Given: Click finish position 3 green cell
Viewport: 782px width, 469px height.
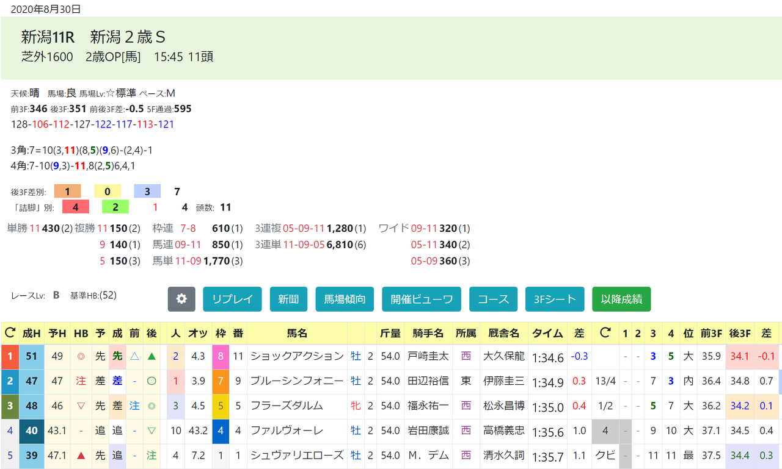Looking at the screenshot, I should 10,406.
